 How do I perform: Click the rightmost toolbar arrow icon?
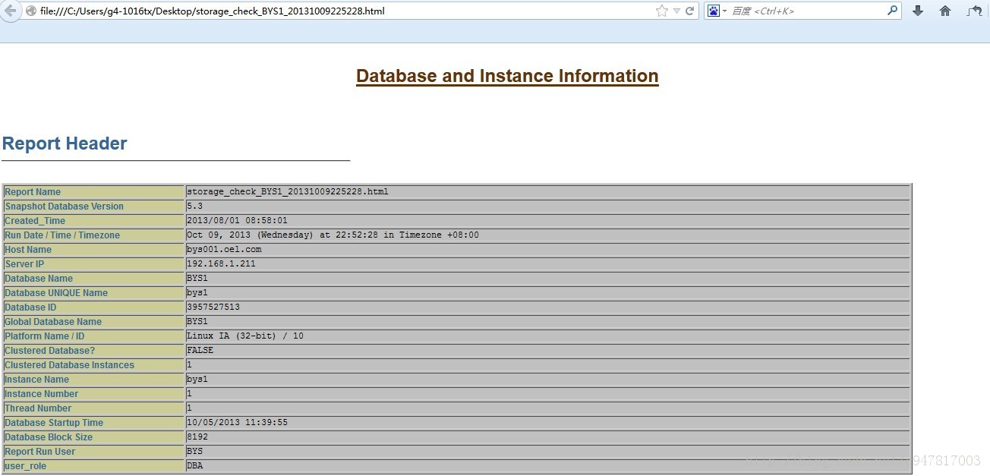(x=975, y=11)
